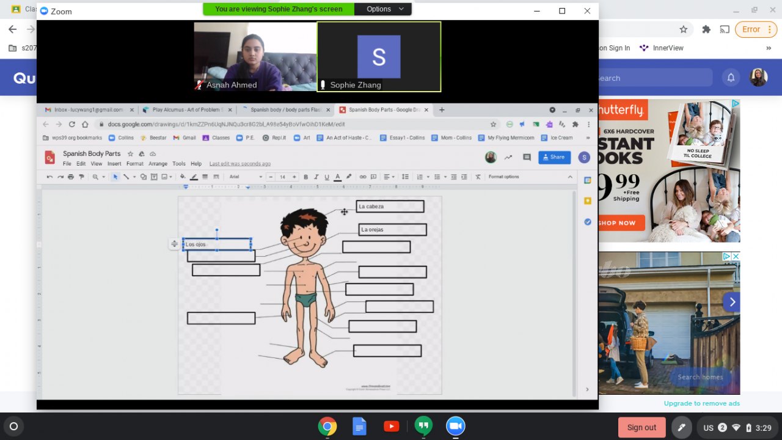The width and height of the screenshot is (782, 440).
Task: Open the Zoom Options dropdown
Action: click(x=382, y=9)
